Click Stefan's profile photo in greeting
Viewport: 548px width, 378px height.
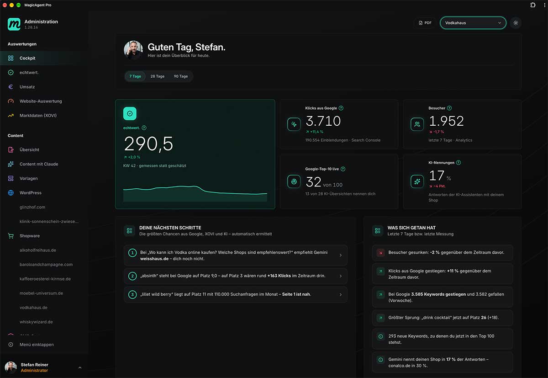pyautogui.click(x=133, y=50)
